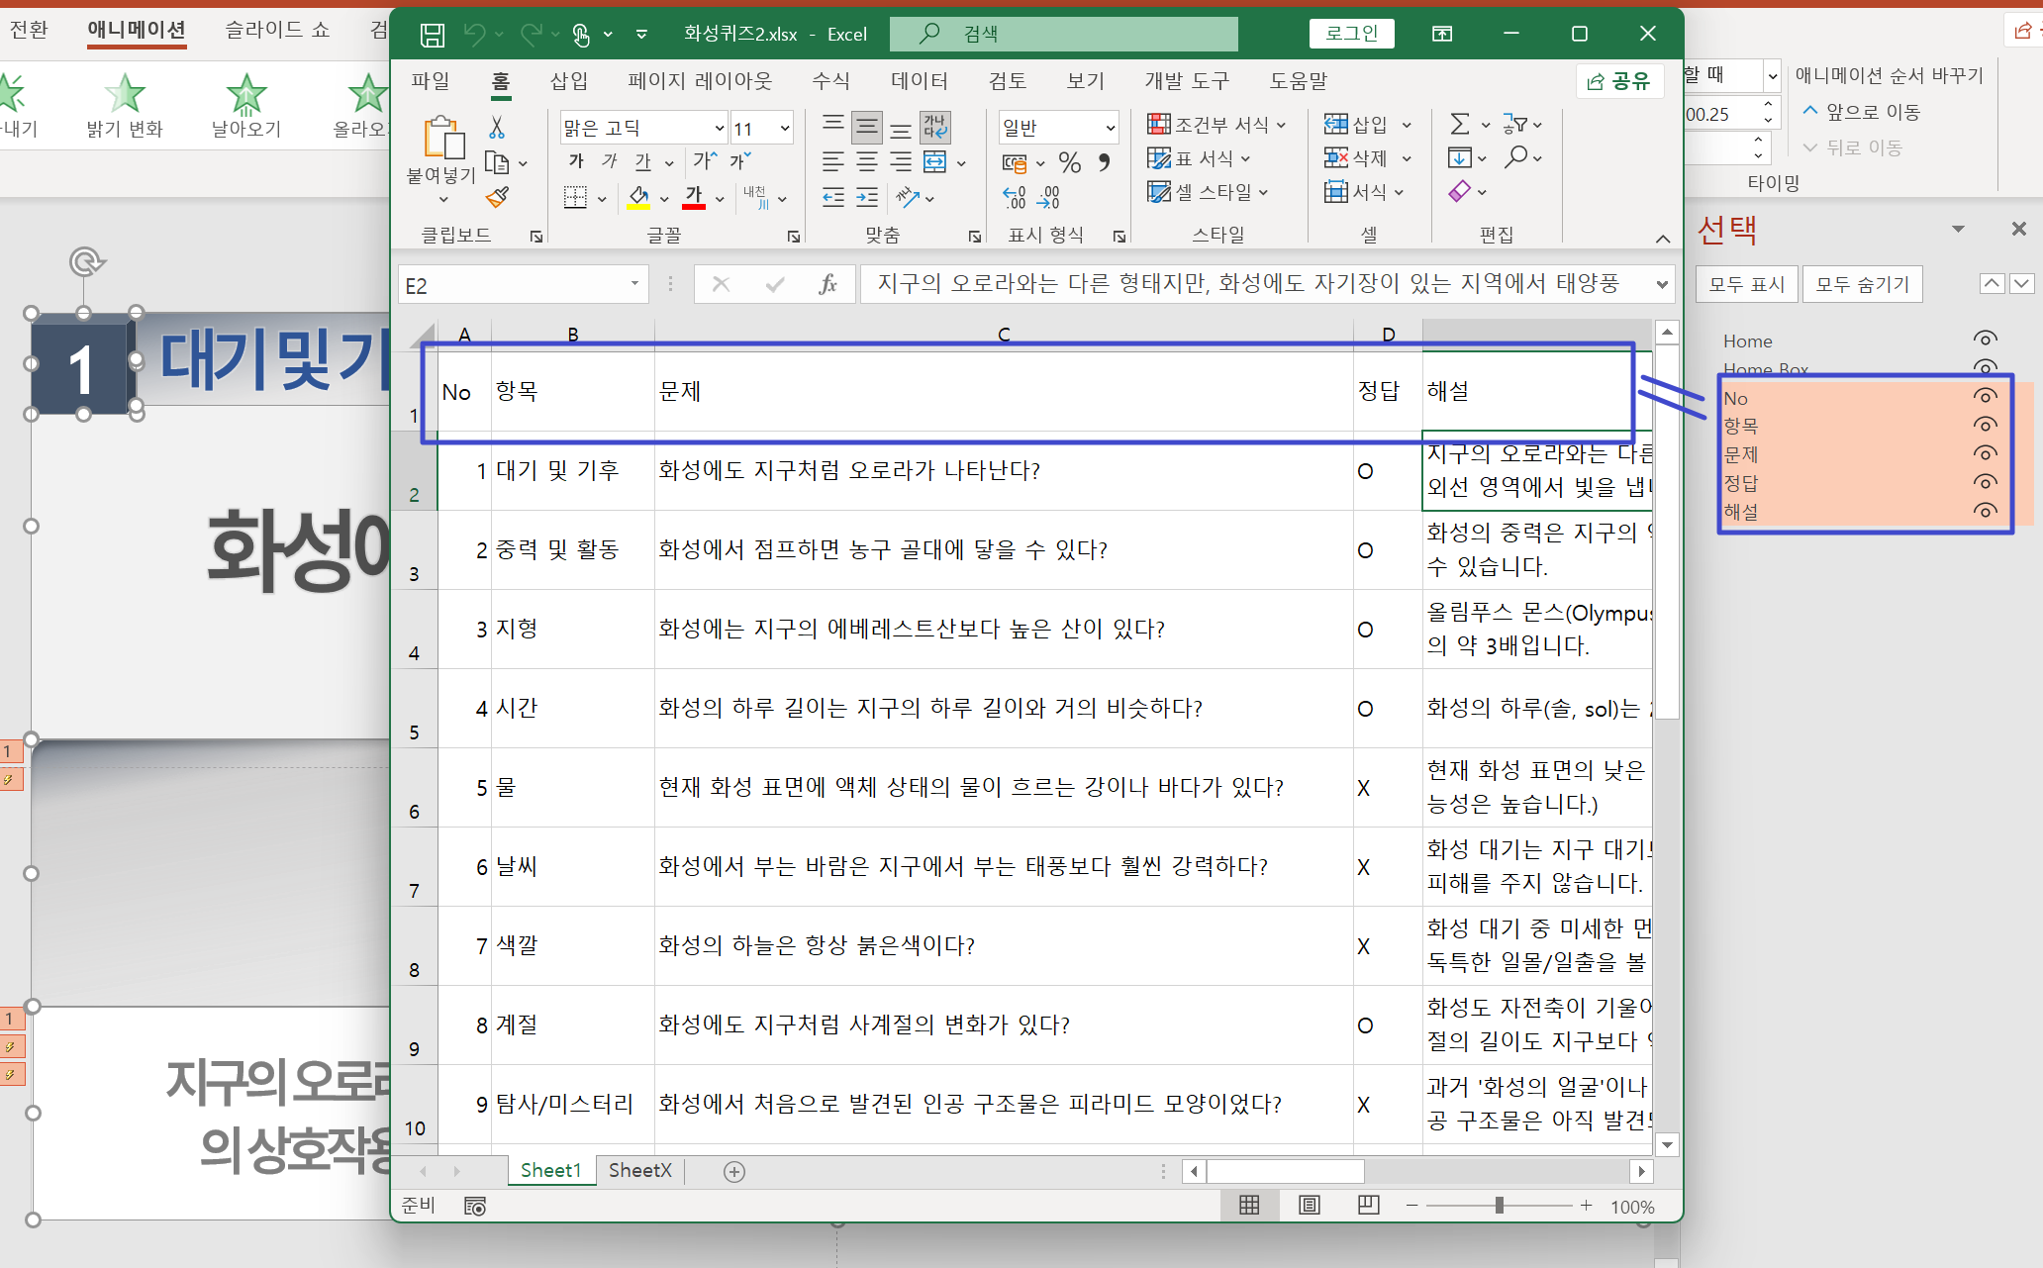The image size is (2043, 1268).
Task: Toggle visibility of 항목 object
Action: pos(1985,425)
